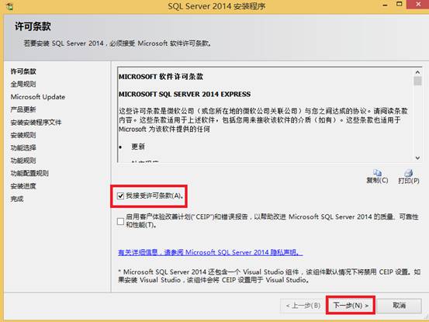Maximize the installer window
Viewport: 429px width, 322px height.
click(x=400, y=5)
